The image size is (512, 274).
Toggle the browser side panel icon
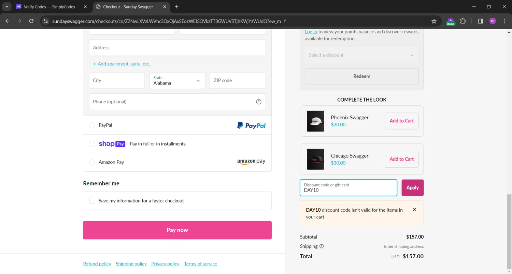[481, 21]
